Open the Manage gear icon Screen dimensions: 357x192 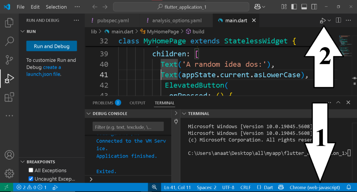pos(9,173)
